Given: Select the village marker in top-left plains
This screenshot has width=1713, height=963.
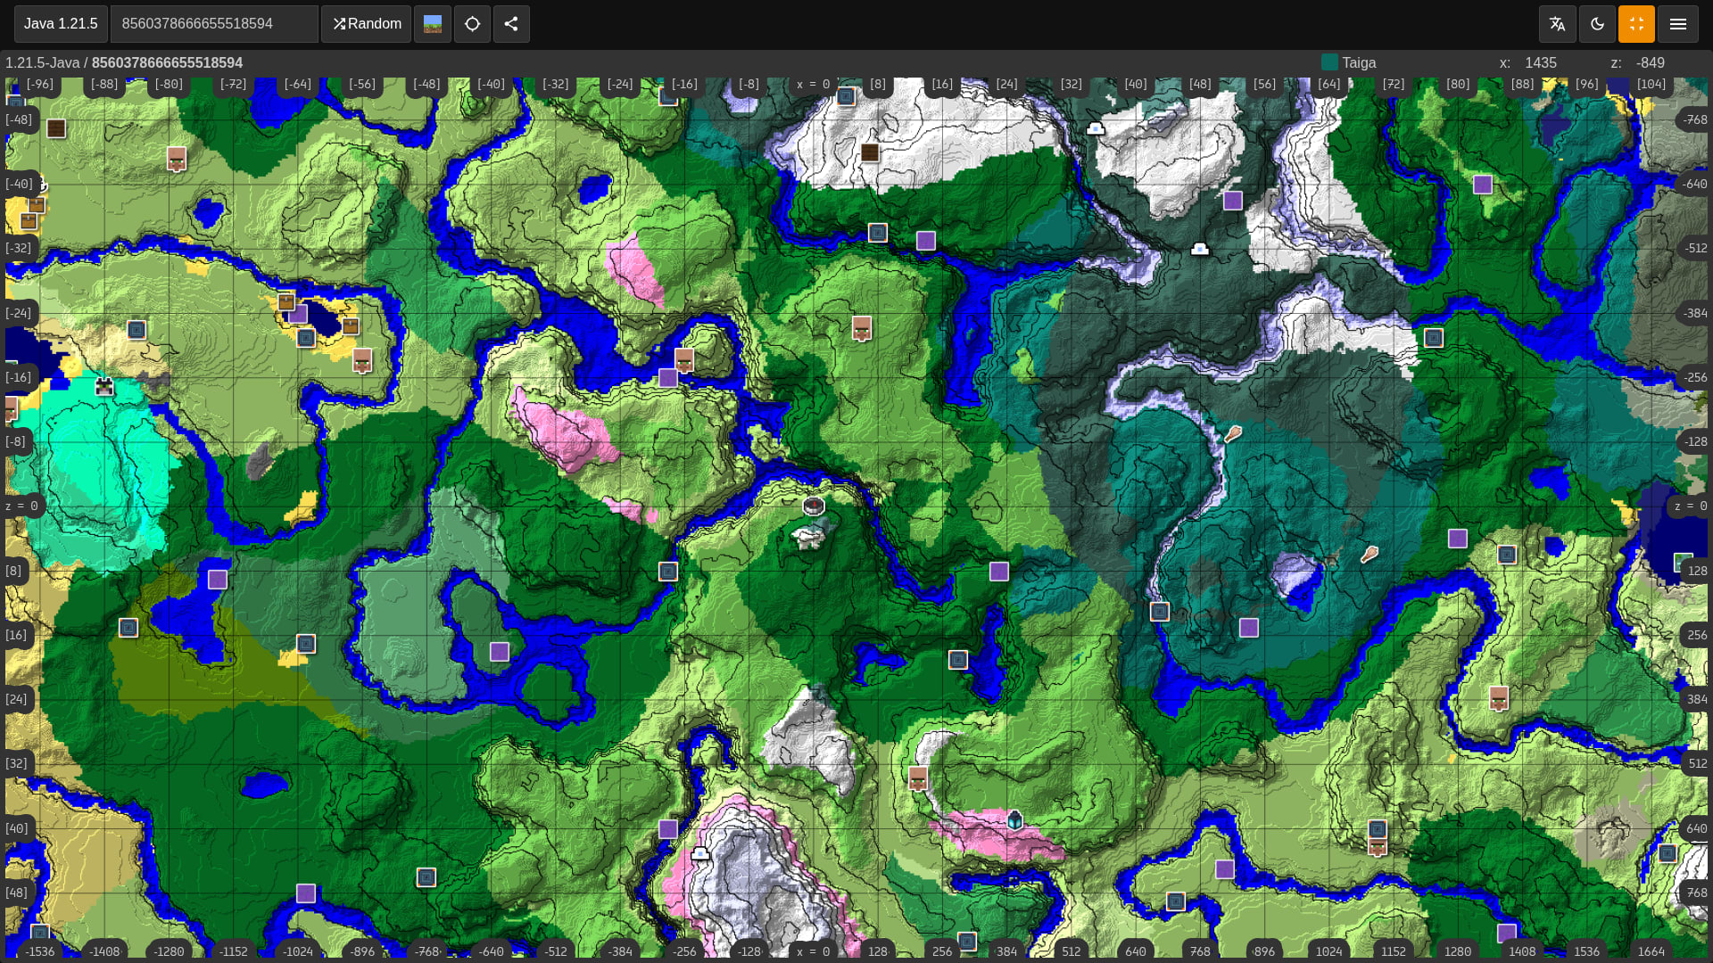Looking at the screenshot, I should pyautogui.click(x=177, y=160).
